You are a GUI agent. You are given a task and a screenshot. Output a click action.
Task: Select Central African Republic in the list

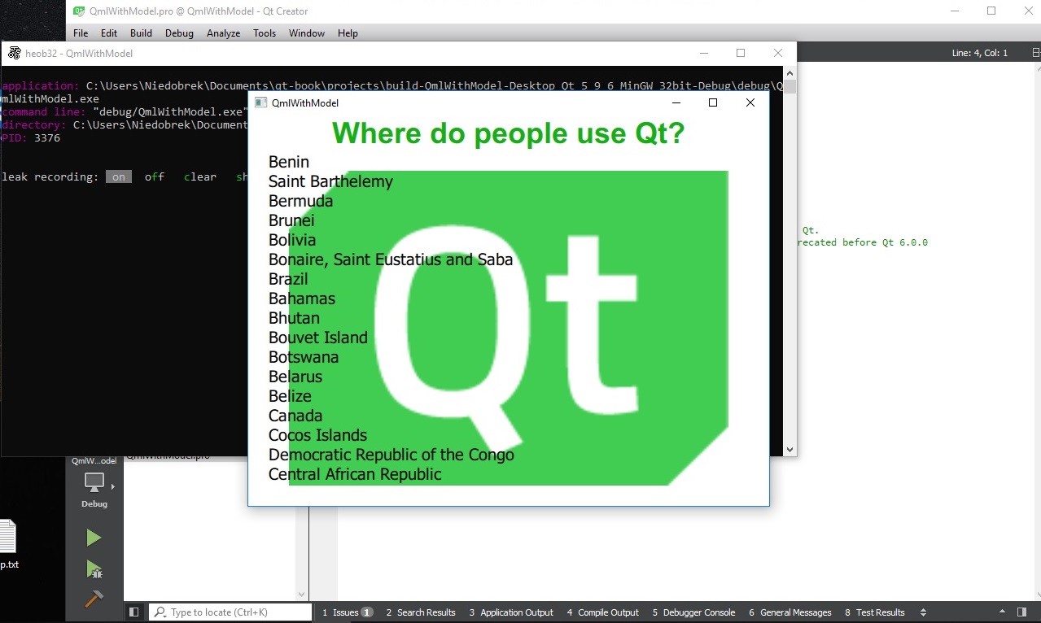point(355,474)
